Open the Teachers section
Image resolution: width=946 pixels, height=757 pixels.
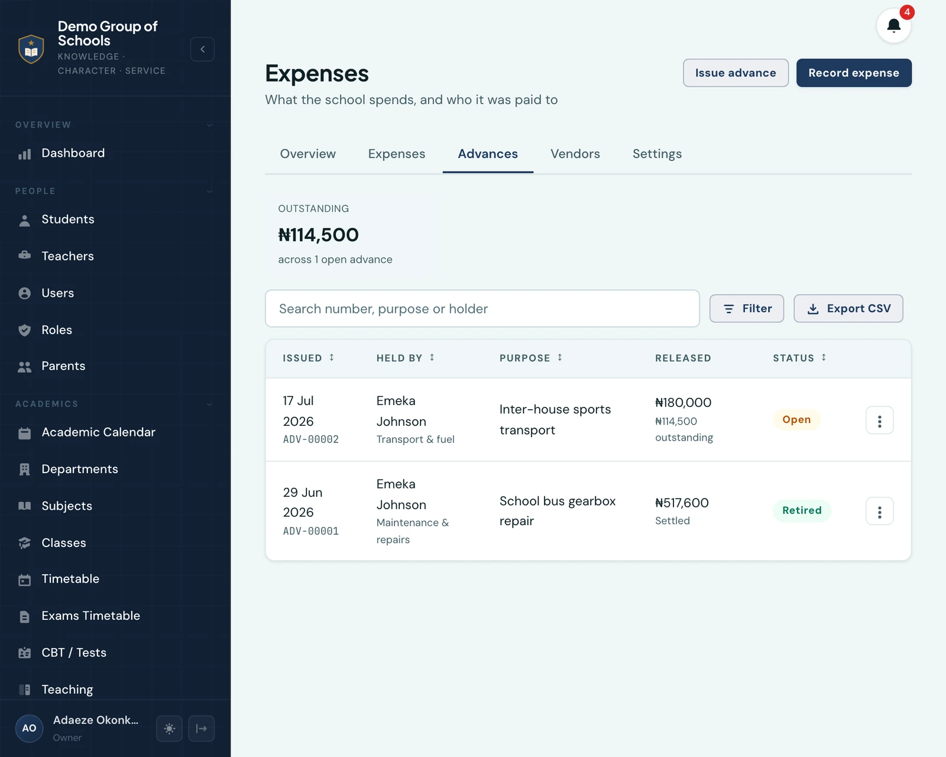[x=115, y=256]
